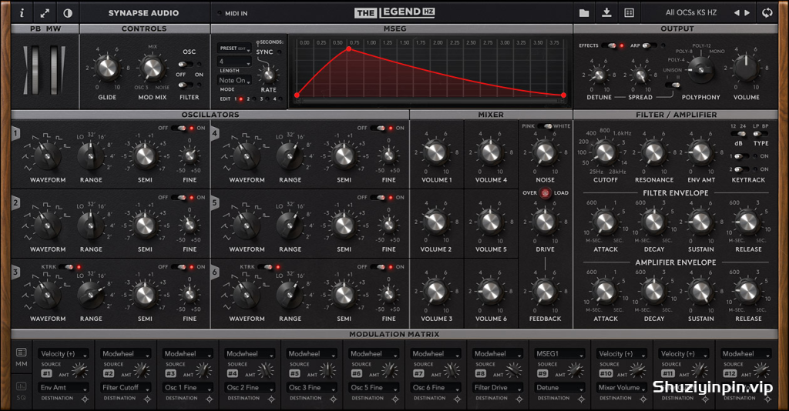Open the MSEG Preset dropdown
The width and height of the screenshot is (789, 411).
(234, 48)
